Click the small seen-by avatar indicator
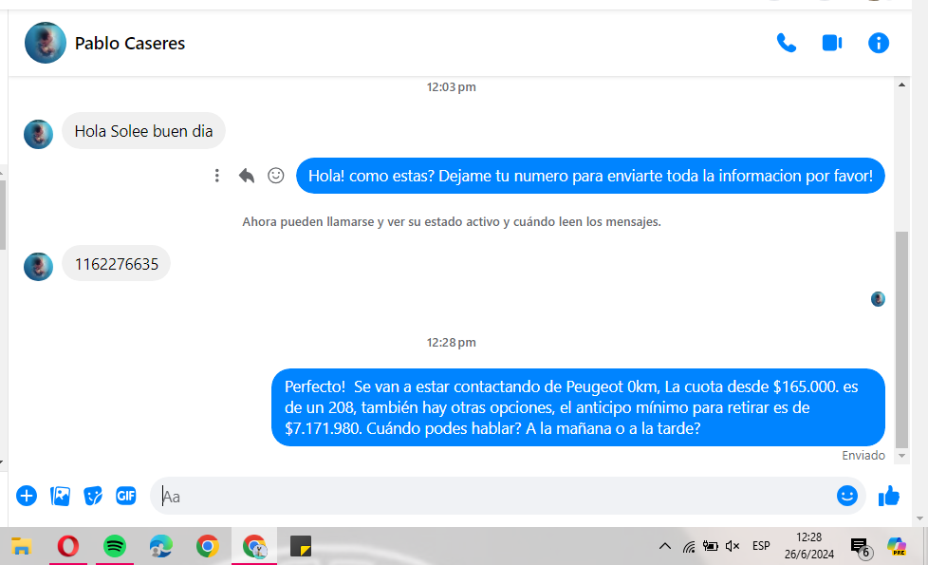This screenshot has width=928, height=565. pyautogui.click(x=878, y=299)
